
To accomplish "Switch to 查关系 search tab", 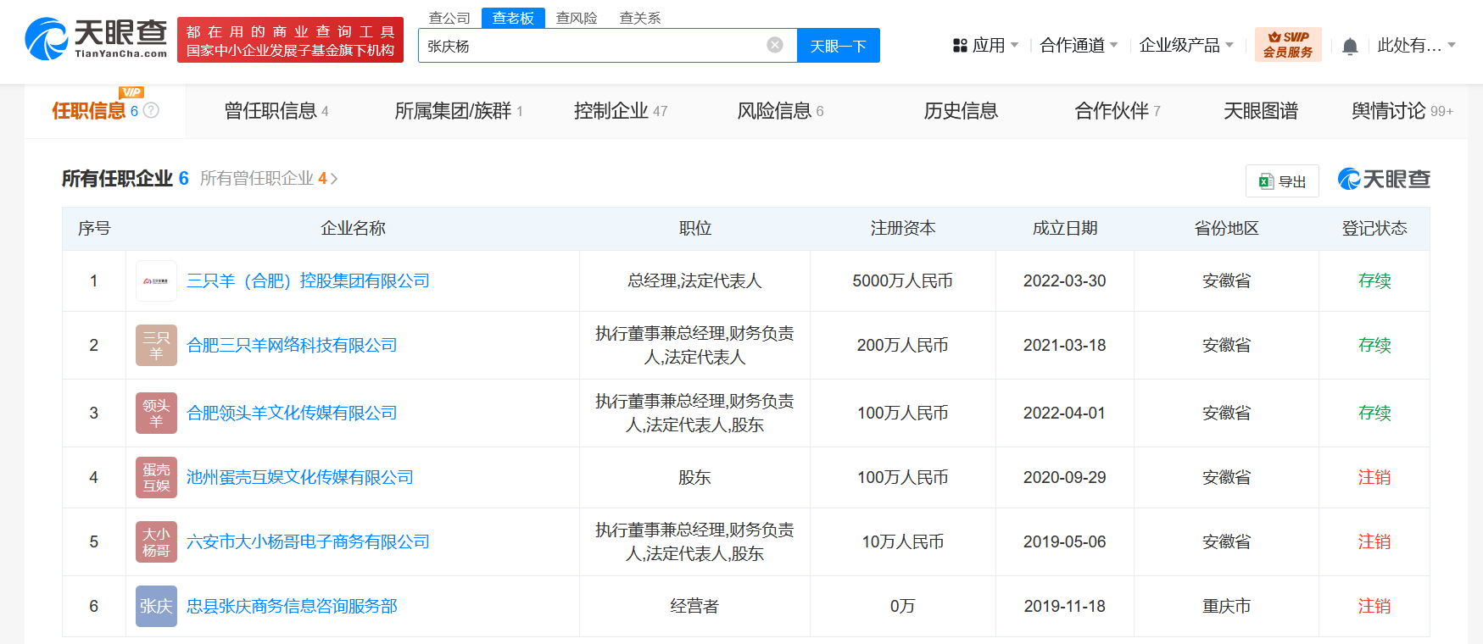I will click(x=640, y=18).
